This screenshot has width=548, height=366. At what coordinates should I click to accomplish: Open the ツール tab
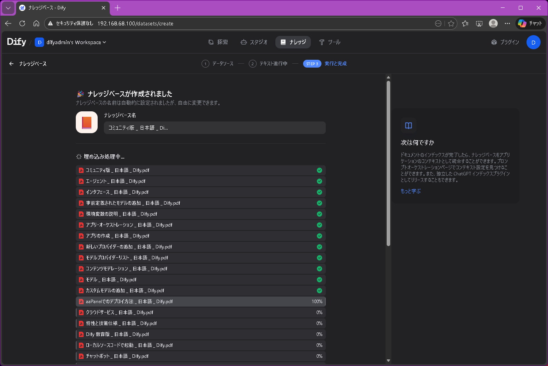point(330,42)
